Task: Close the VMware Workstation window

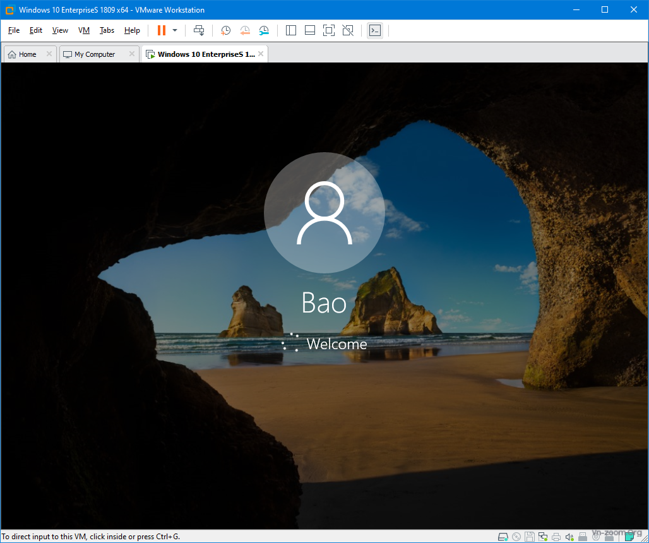Action: tap(634, 9)
